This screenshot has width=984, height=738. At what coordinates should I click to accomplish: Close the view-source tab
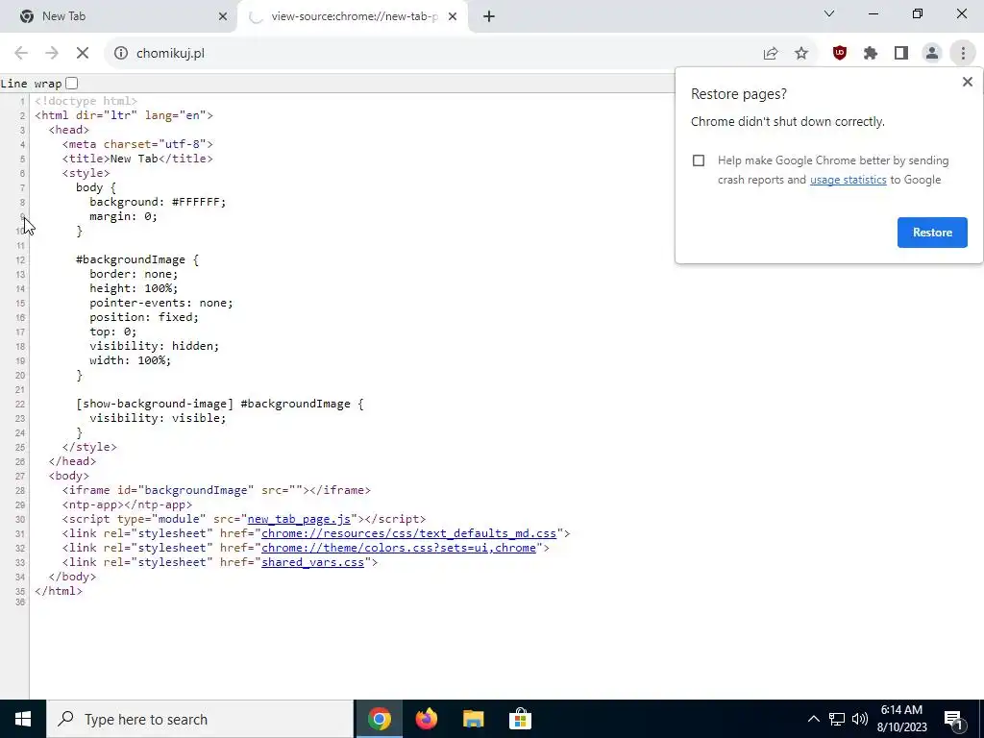pyautogui.click(x=453, y=16)
